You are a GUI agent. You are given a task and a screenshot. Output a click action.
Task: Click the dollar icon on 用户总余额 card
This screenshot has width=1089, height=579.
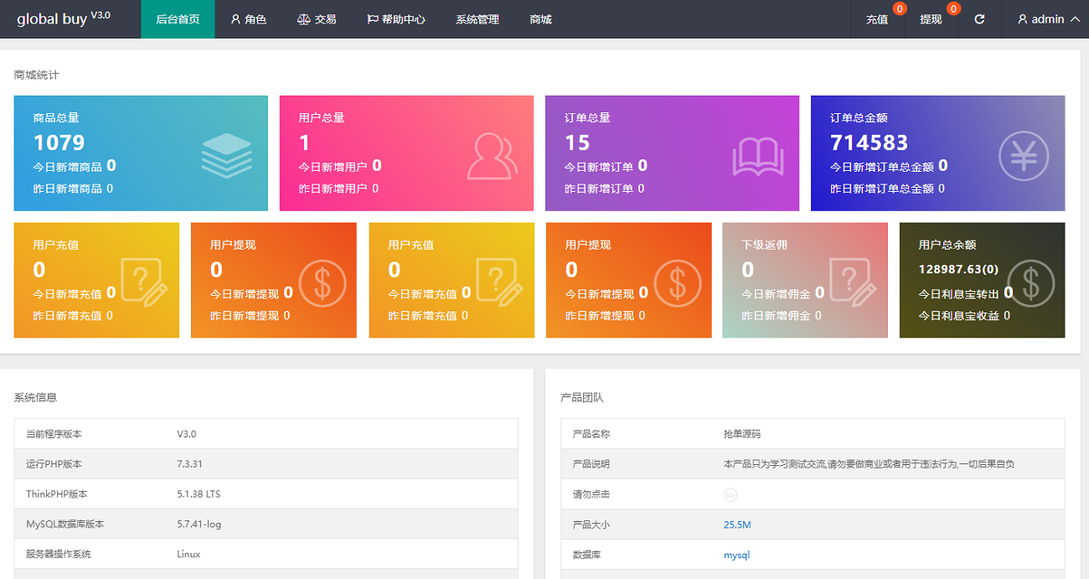[x=1030, y=283]
